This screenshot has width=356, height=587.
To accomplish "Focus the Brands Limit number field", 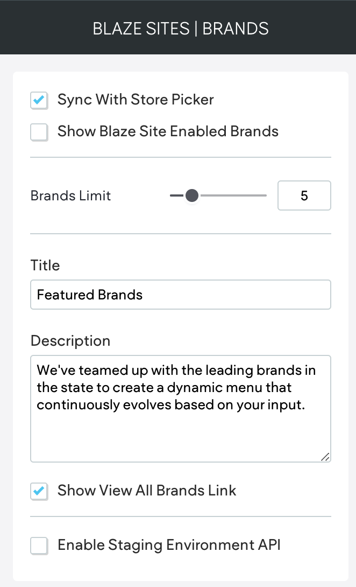I will tap(304, 195).
